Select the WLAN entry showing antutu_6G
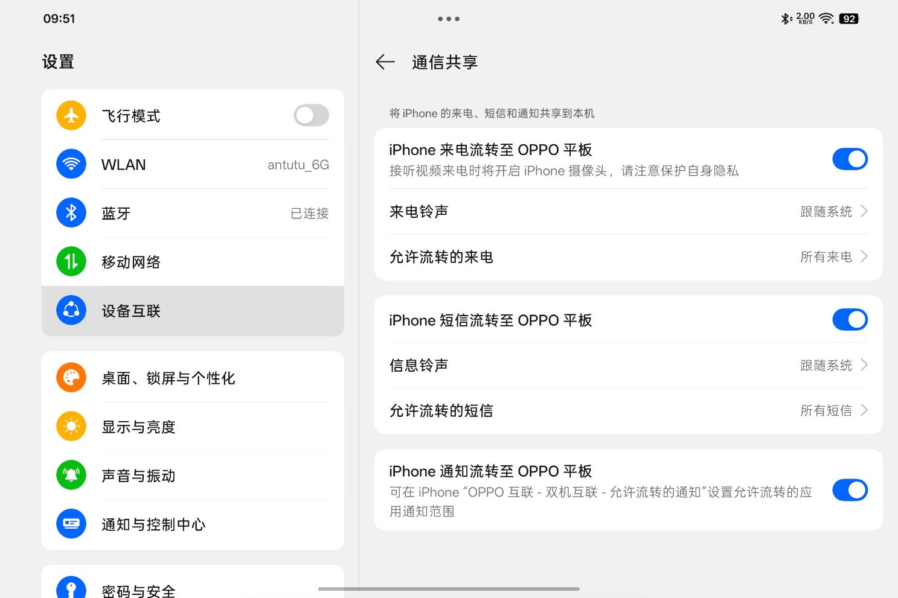 [x=193, y=164]
